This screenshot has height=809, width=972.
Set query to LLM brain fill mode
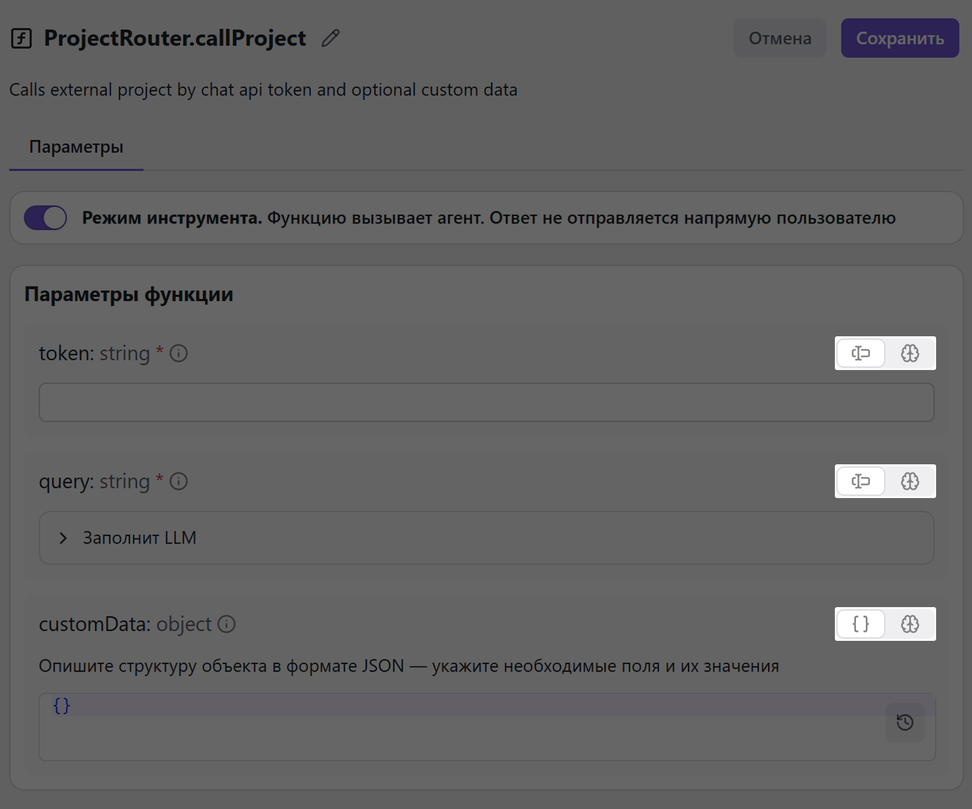click(x=910, y=481)
